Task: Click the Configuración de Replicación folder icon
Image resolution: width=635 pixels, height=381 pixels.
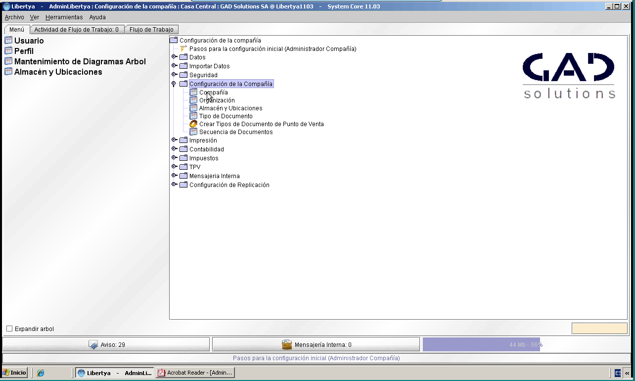Action: [183, 185]
